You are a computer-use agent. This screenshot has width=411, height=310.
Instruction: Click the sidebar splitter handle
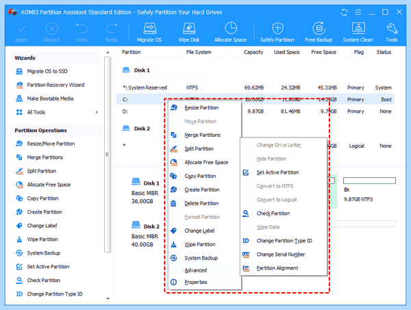[108, 155]
